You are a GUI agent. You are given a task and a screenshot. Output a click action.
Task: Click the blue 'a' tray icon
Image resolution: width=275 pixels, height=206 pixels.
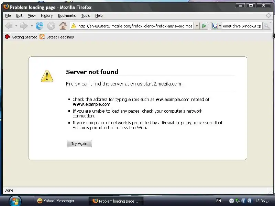(249, 201)
